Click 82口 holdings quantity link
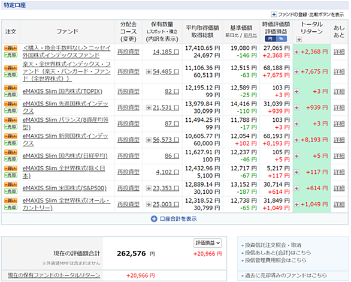This screenshot has width=351, height=282. 172,91
